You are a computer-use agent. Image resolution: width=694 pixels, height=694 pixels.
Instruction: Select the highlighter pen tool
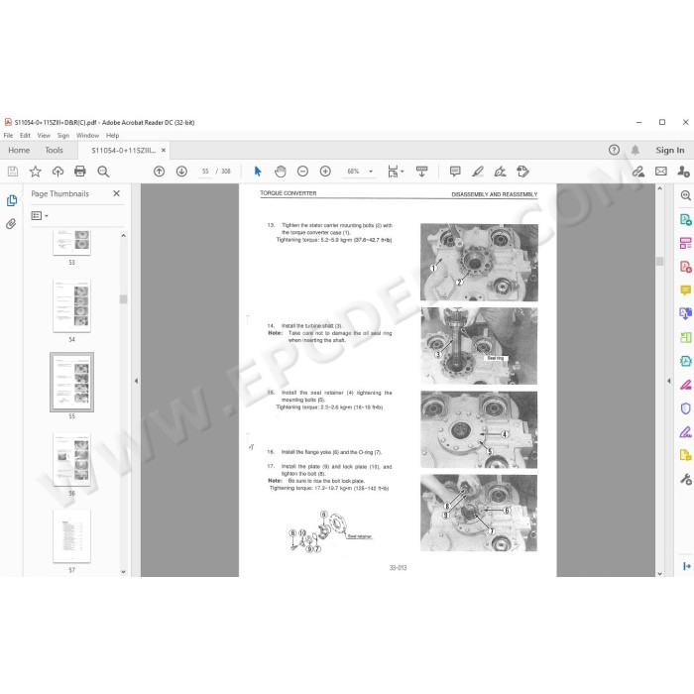[478, 172]
